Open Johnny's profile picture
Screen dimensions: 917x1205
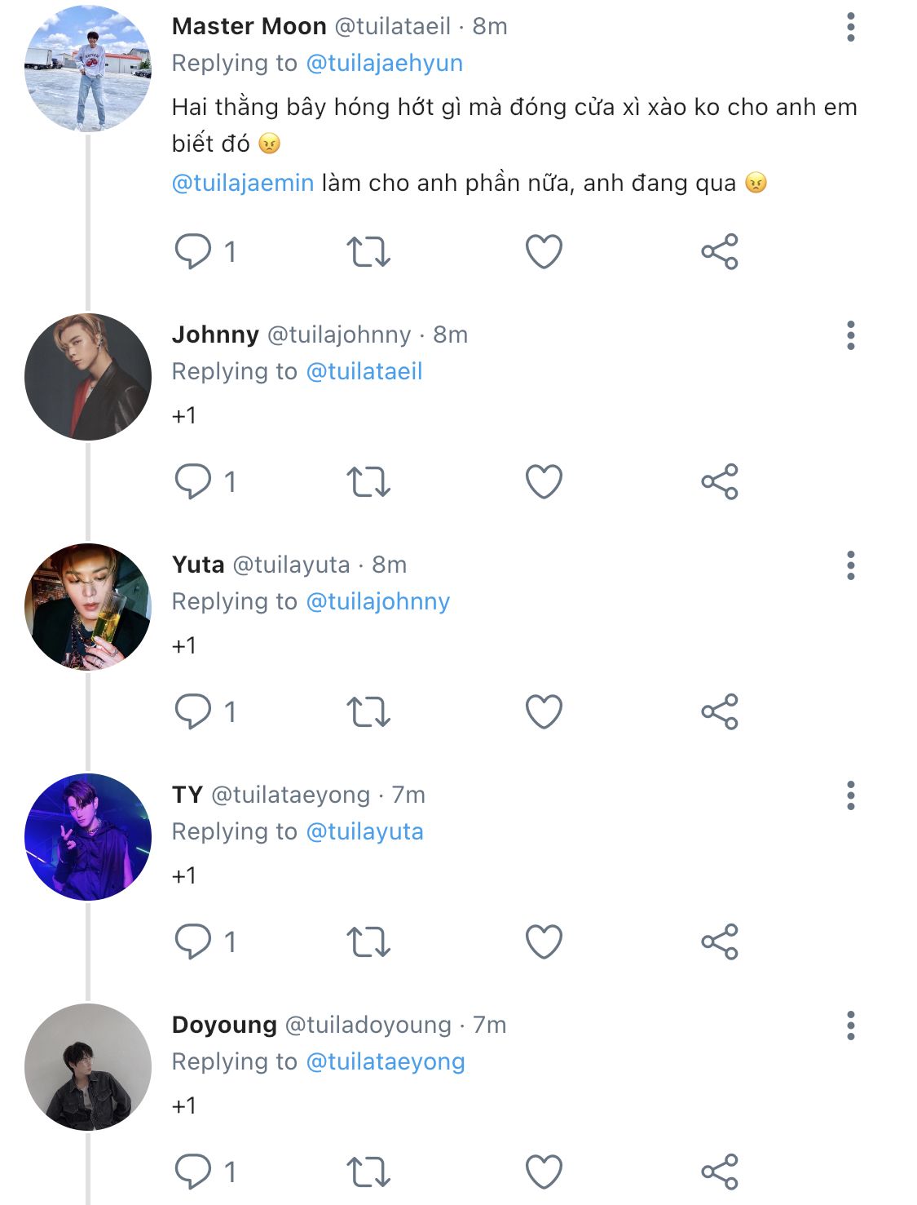(88, 377)
